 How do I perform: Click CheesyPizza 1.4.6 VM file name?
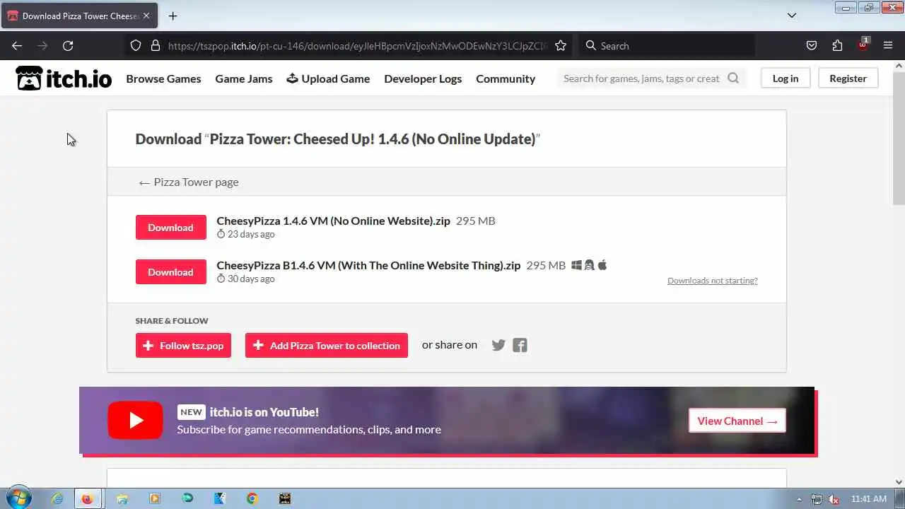333,221
